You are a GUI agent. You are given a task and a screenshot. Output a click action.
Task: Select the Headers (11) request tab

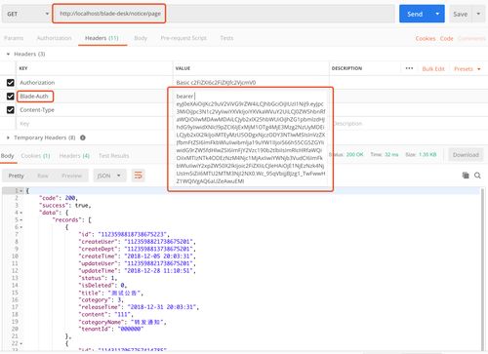(102, 38)
